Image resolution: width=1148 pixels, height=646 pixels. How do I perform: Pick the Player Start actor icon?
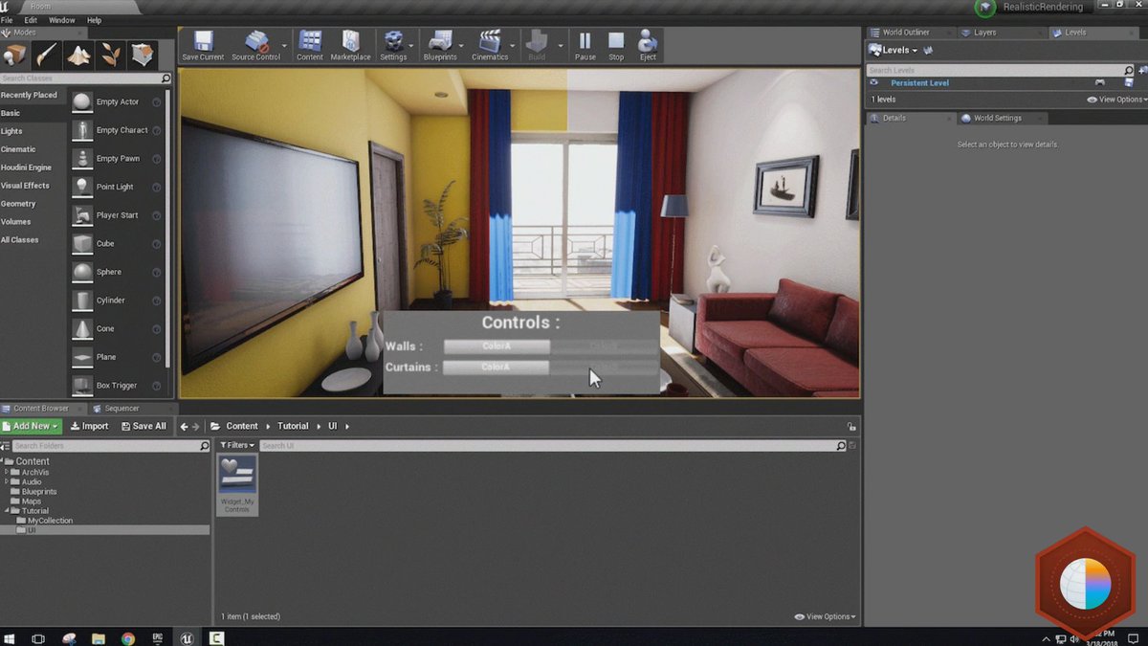tap(82, 215)
